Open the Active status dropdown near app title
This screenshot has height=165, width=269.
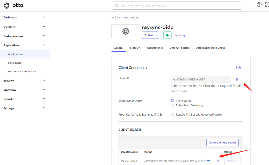(151, 35)
